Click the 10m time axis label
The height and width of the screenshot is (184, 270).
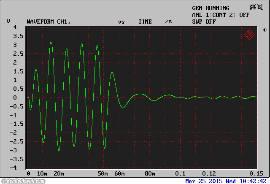click(x=42, y=173)
